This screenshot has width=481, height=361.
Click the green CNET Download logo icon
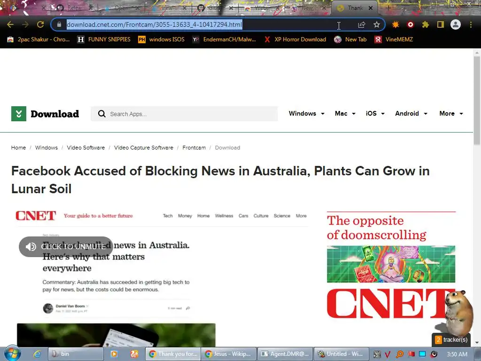(19, 114)
